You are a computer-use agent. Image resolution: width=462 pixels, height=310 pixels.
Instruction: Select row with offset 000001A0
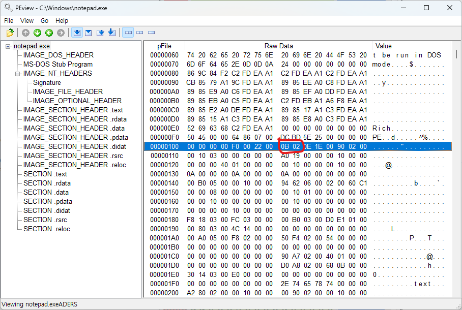pos(298,238)
